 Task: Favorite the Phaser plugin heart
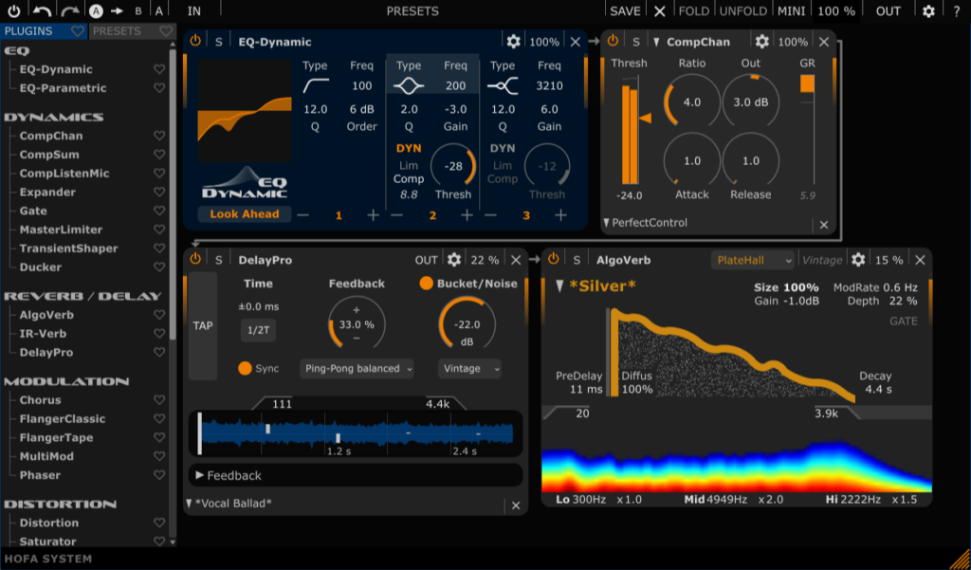tap(159, 474)
